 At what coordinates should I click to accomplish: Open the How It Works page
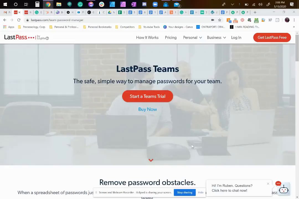pyautogui.click(x=147, y=38)
